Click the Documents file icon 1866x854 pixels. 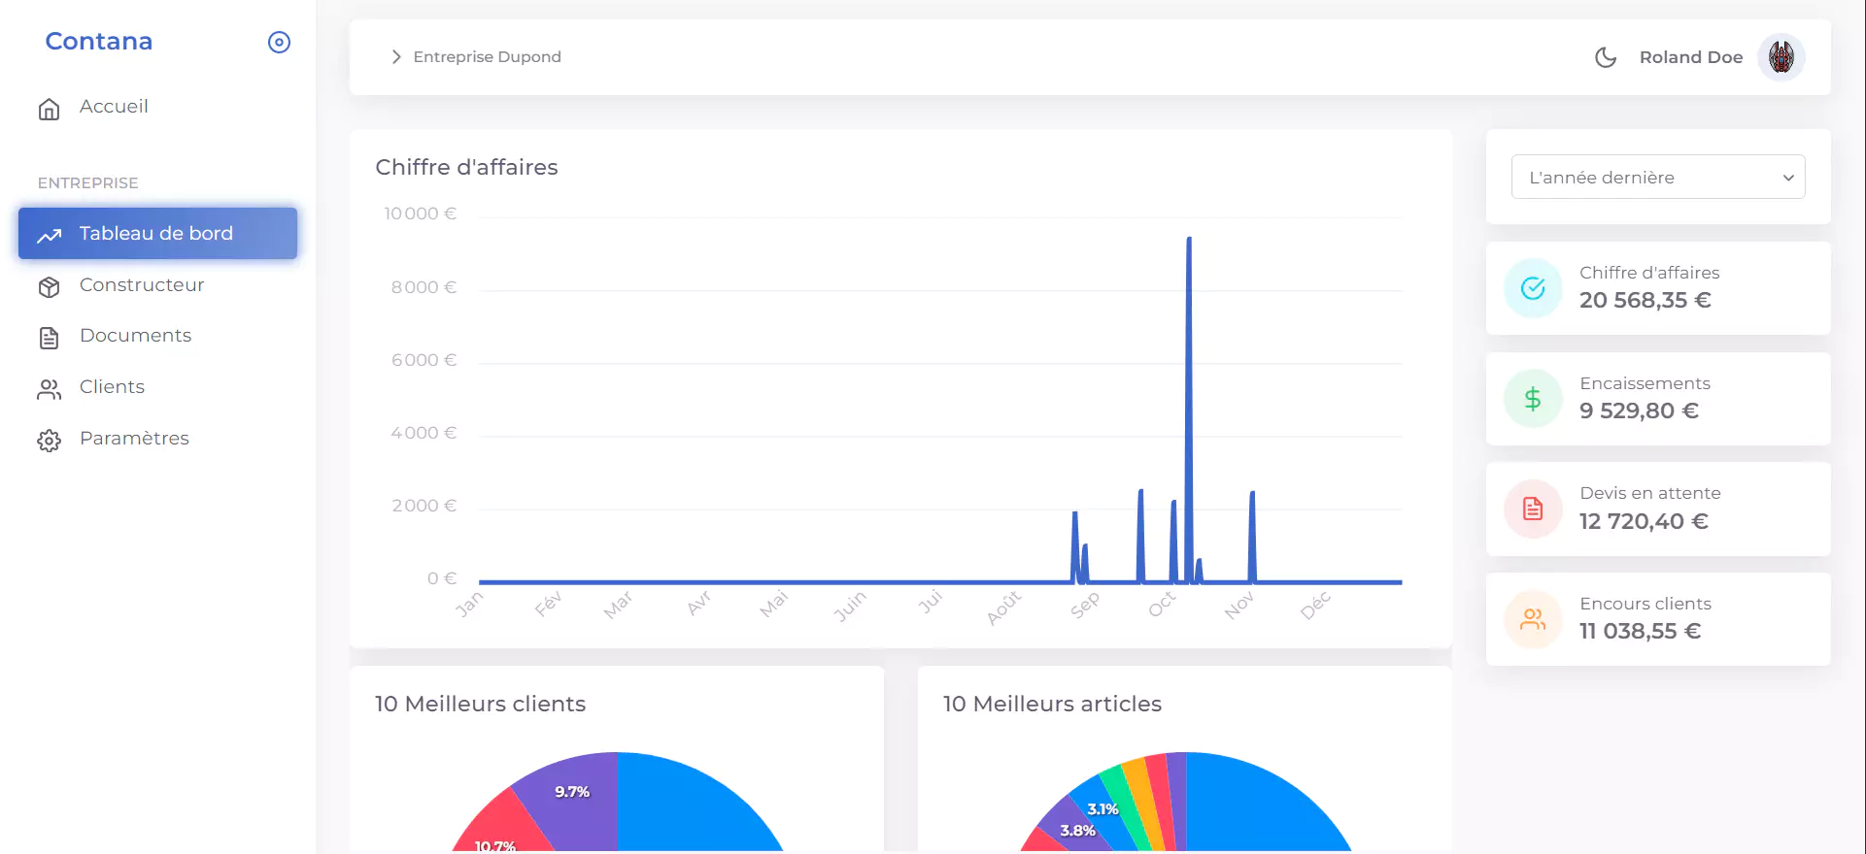[49, 338]
